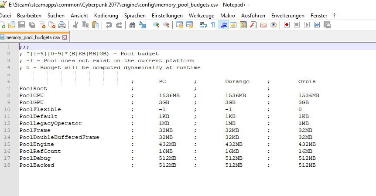
Task: Cut the selected text
Action: point(75,25)
